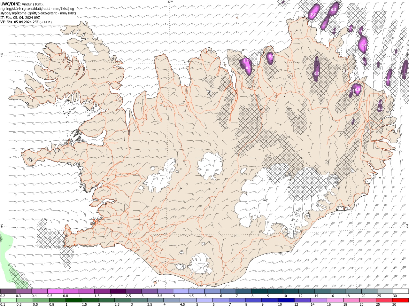Pick the pale green 0.1 rain legend swatch

(9, 300)
